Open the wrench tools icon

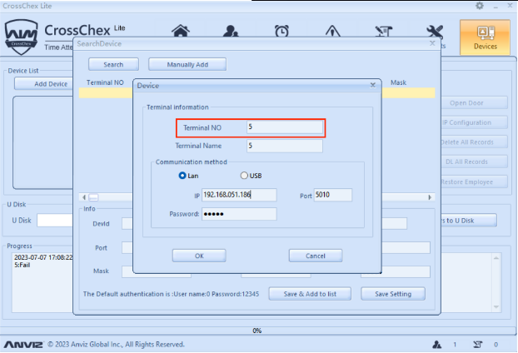(x=435, y=32)
